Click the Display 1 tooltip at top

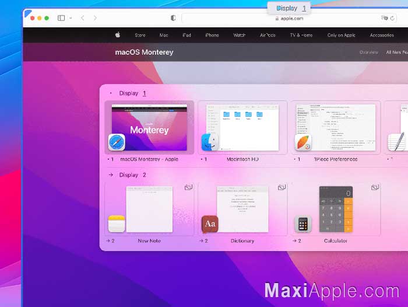[289, 8]
